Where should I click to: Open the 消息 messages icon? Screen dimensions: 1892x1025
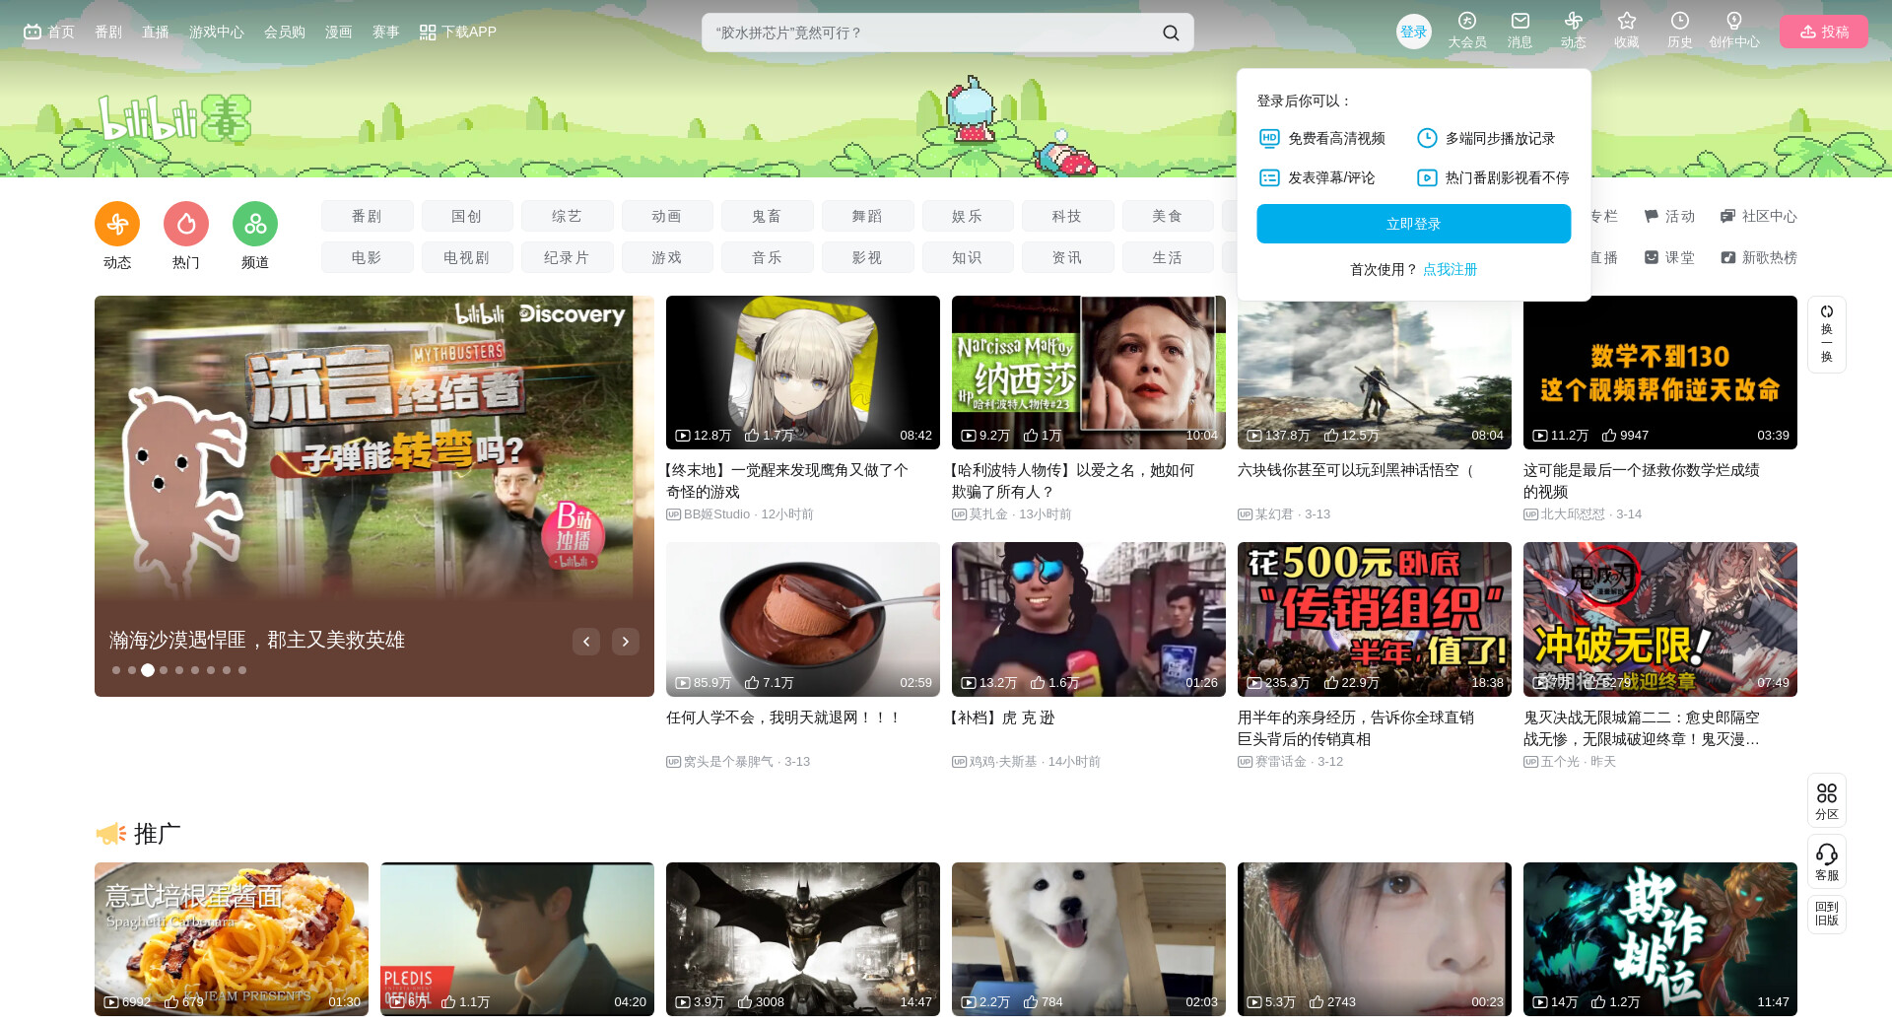pyautogui.click(x=1520, y=21)
